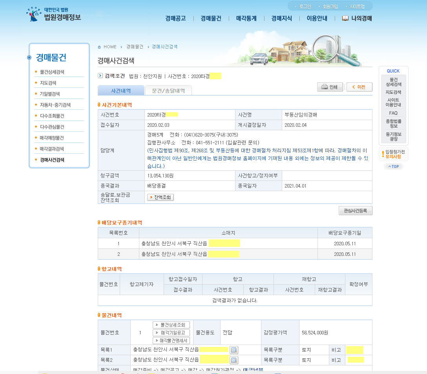Click 경매물건 in the breadcrumb

click(135, 47)
